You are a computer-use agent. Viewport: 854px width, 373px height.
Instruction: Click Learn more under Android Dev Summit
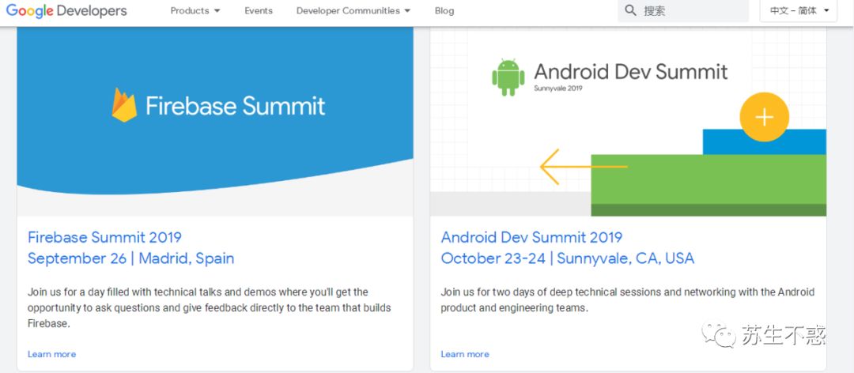465,354
